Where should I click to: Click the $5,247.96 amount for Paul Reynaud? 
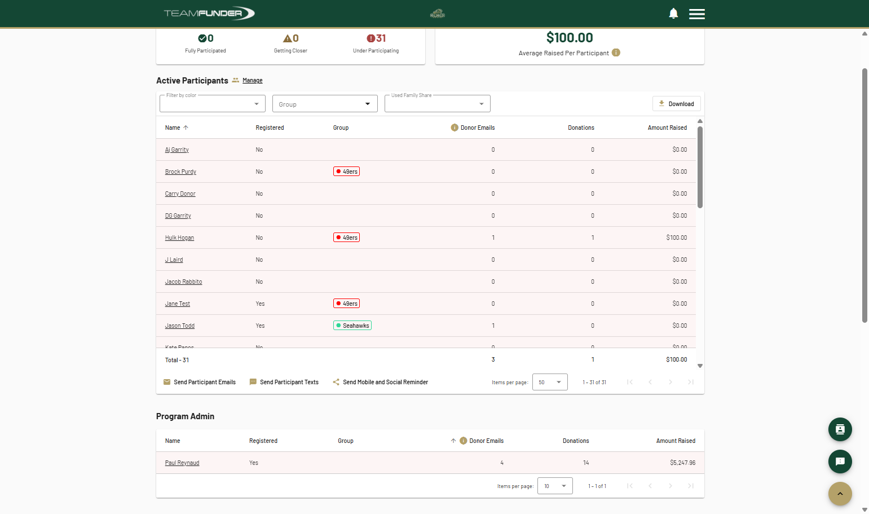[x=683, y=463]
